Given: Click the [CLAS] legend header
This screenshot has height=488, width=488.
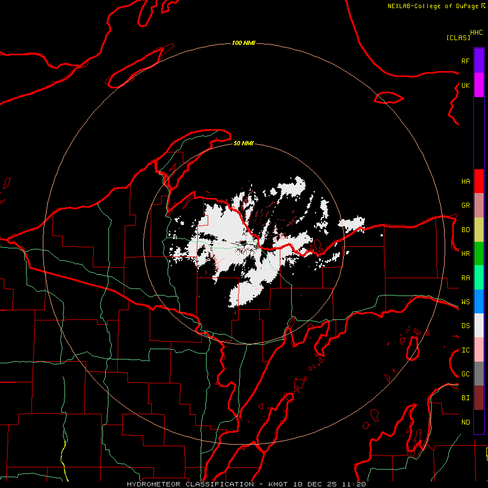Looking at the screenshot, I should tap(458, 37).
